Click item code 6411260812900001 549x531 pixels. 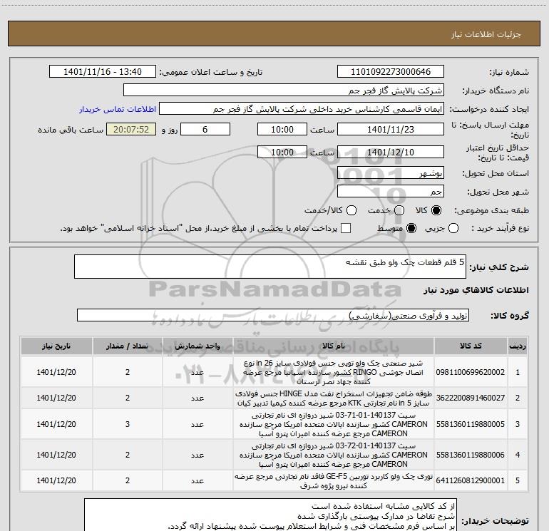(471, 480)
